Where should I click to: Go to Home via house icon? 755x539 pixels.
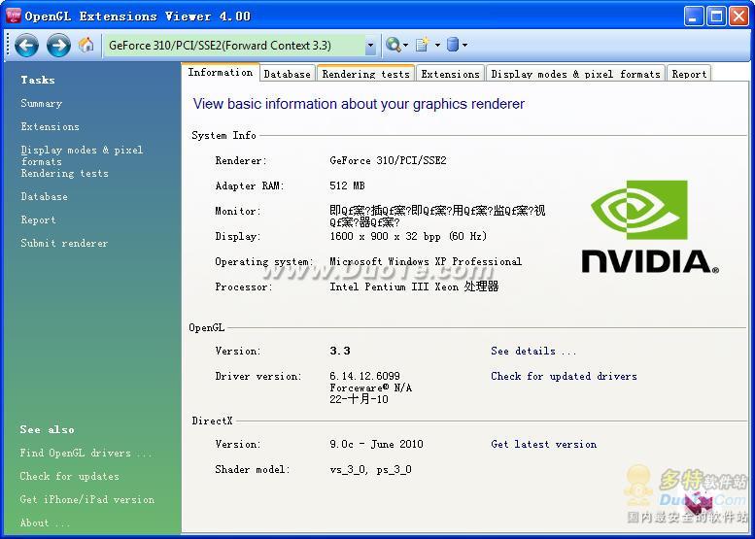coord(86,45)
